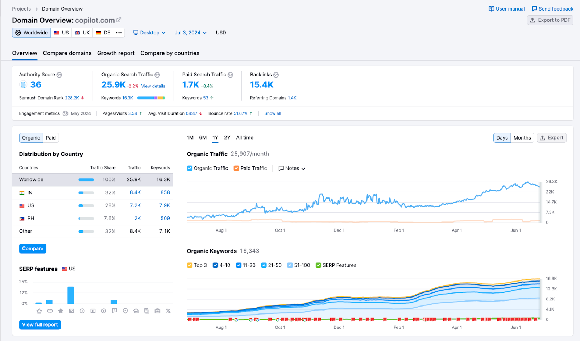The height and width of the screenshot is (341, 580).
Task: Set chart range to 1M
Action: pyautogui.click(x=190, y=138)
